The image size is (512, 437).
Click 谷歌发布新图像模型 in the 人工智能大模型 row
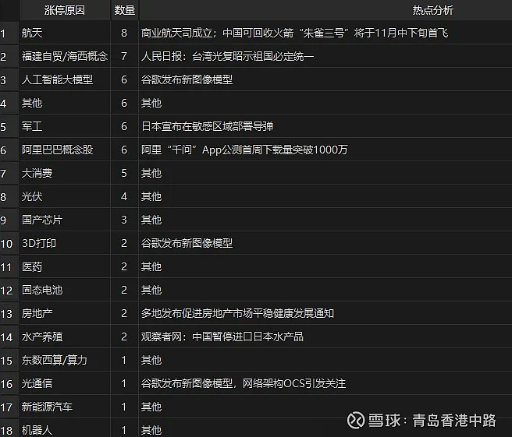tap(187, 79)
